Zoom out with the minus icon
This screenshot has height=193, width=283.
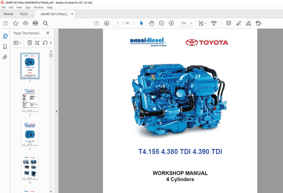(161, 23)
